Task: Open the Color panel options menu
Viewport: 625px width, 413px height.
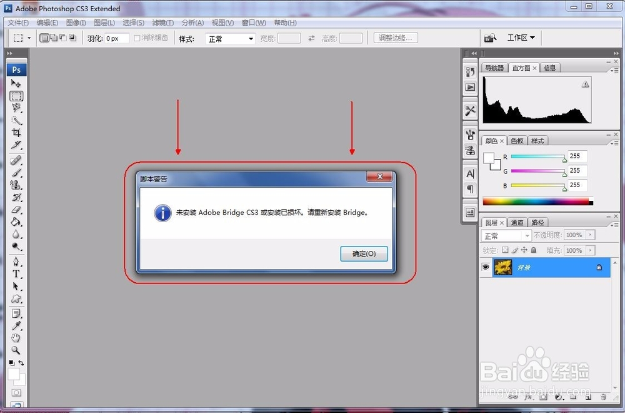Action: coord(614,143)
